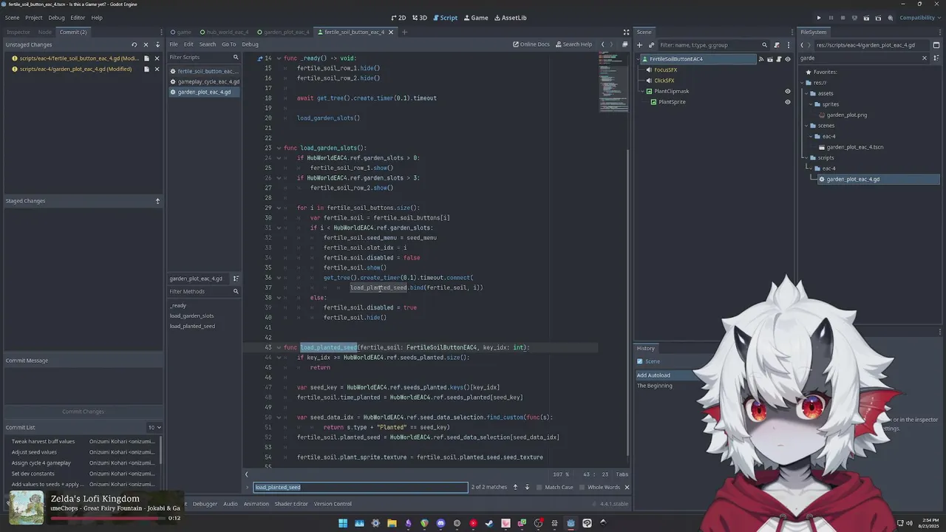The width and height of the screenshot is (946, 532).
Task: Fold the load_garden_slots function
Action: (x=279, y=148)
